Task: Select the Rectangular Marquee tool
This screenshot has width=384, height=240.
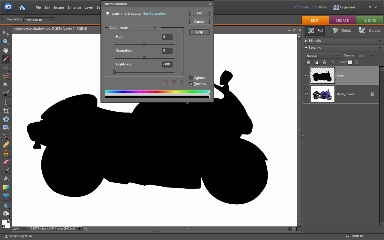Action: [6, 68]
